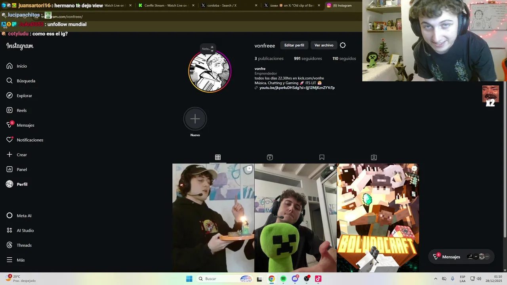The height and width of the screenshot is (285, 507).
Task: Show hidden system tray icons
Action: coord(436,279)
